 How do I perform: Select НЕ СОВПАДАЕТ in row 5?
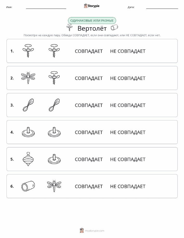point(128,159)
